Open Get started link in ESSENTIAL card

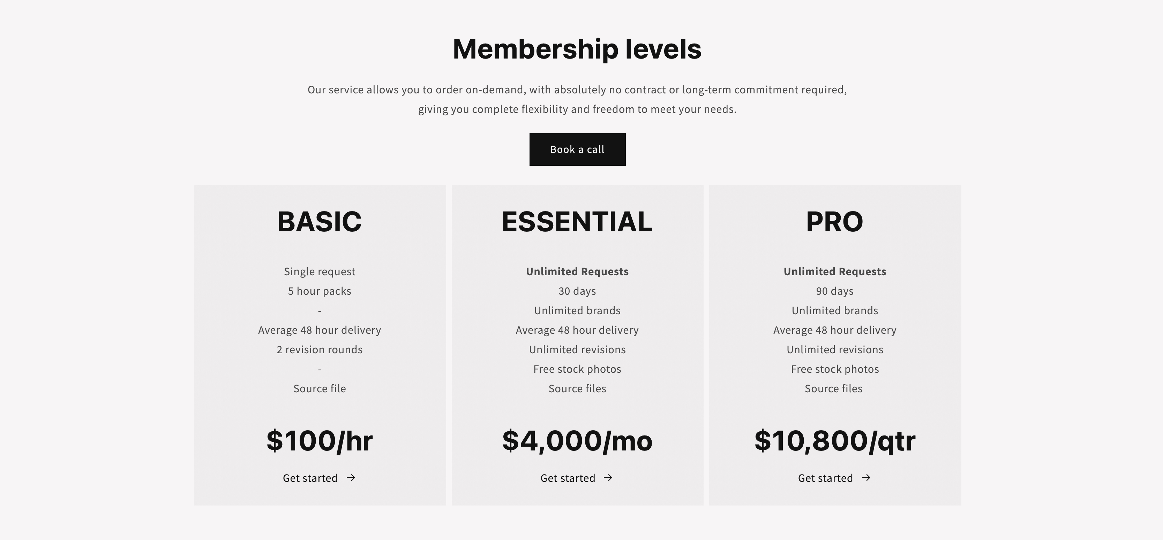pos(577,478)
